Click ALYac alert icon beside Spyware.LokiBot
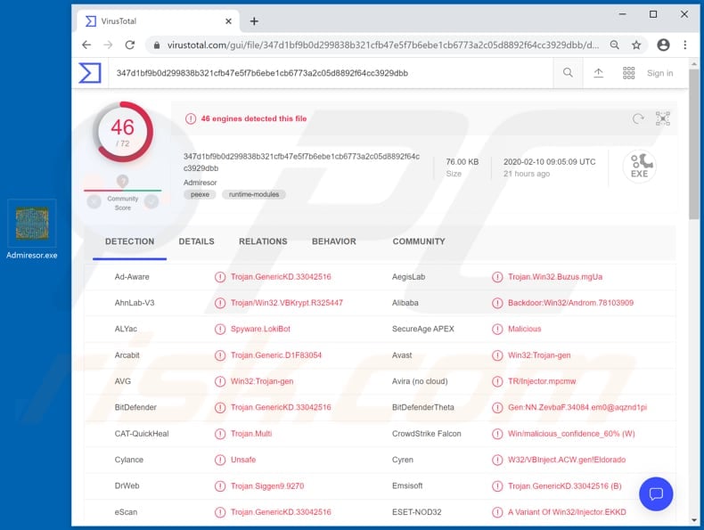 pos(220,329)
